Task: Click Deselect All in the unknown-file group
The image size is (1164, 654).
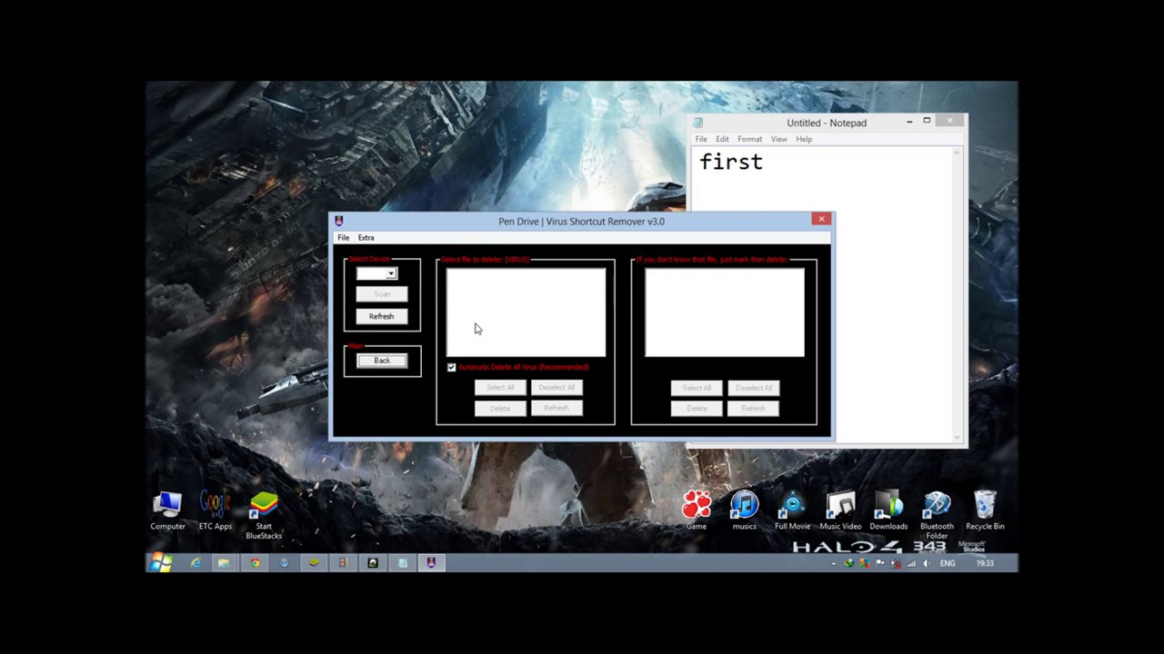Action: click(x=753, y=388)
